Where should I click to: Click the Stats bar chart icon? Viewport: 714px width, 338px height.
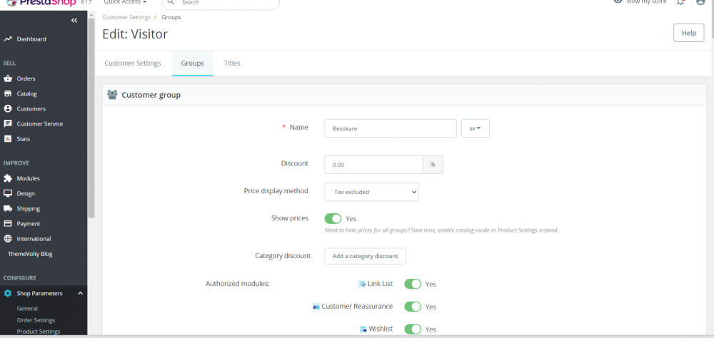7,139
